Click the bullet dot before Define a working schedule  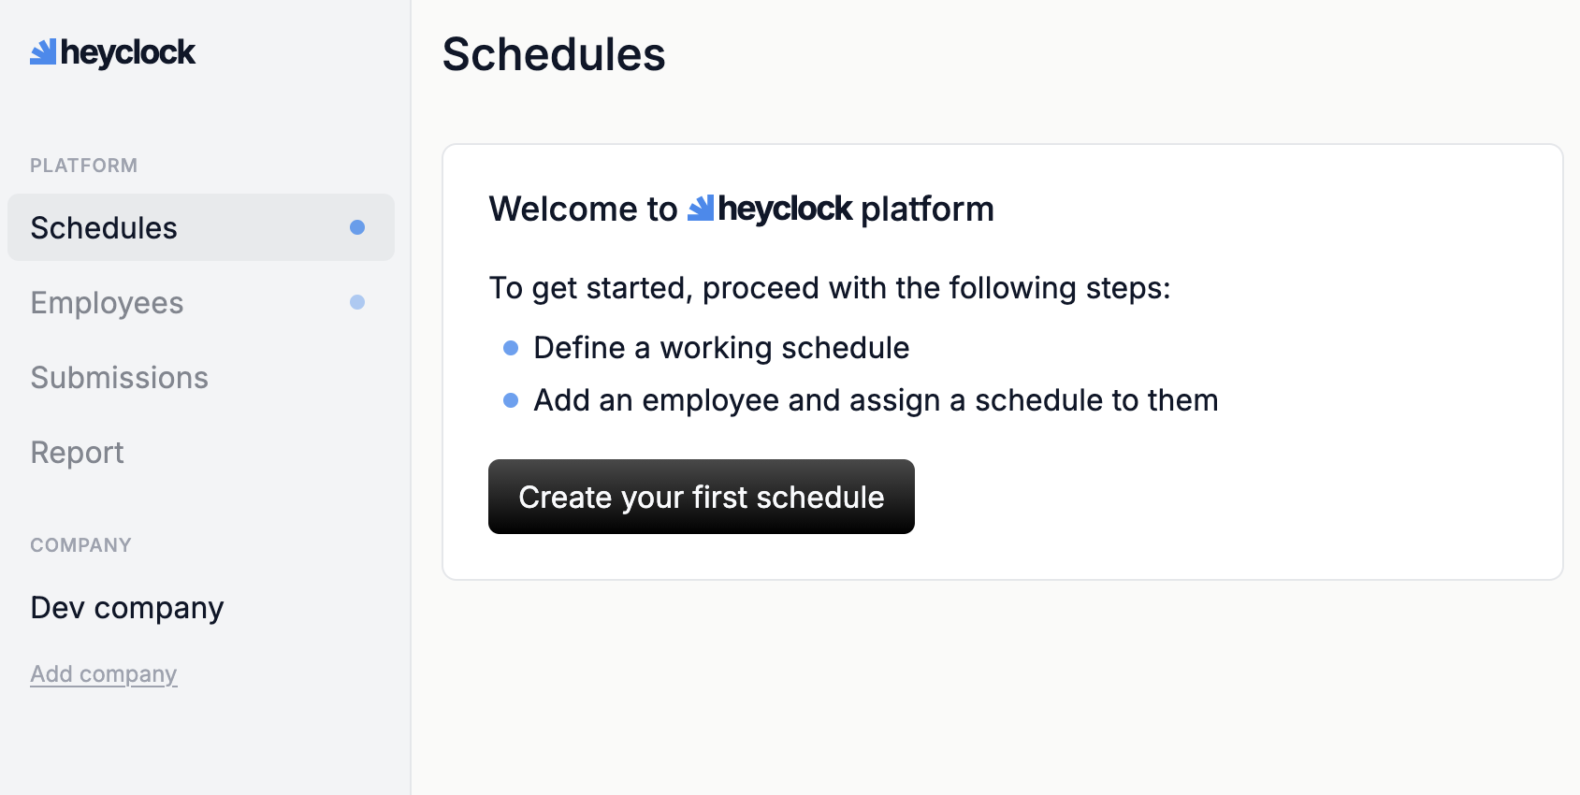(x=511, y=348)
